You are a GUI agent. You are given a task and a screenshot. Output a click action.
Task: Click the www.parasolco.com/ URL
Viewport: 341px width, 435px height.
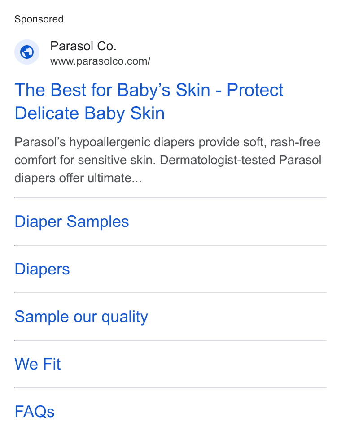[x=100, y=61]
